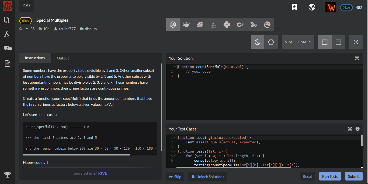Enable EMACS editor keybindings
The image size is (368, 184).
[304, 42]
